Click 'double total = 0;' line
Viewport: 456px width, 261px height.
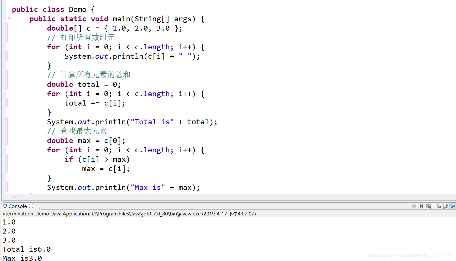coord(84,84)
